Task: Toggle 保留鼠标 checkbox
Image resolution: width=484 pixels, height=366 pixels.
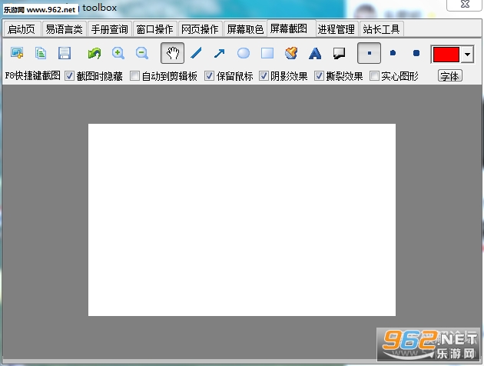Action: point(209,76)
